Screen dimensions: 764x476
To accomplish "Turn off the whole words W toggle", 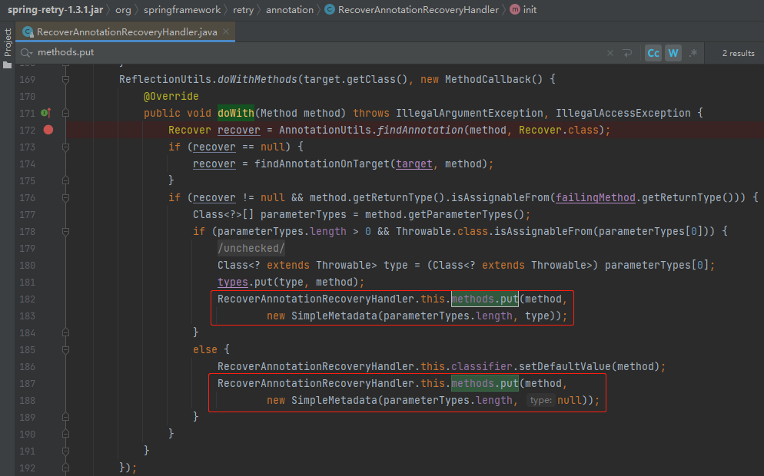I will 673,53.
